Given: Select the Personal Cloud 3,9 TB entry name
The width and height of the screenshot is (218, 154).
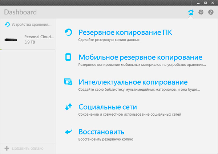Looking at the screenshot, I should click(x=39, y=37).
